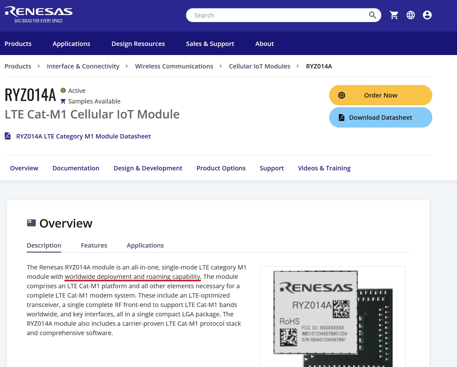Open RYZ014A LTE Category M1 Module Datasheet link
457x367 pixels.
pos(83,136)
